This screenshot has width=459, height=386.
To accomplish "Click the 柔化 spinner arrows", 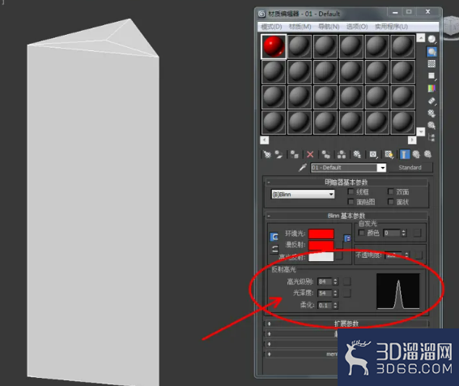I will (335, 305).
